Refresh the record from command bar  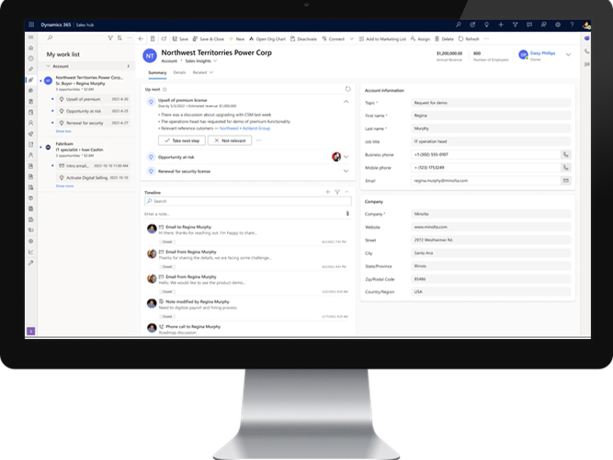tap(469, 39)
